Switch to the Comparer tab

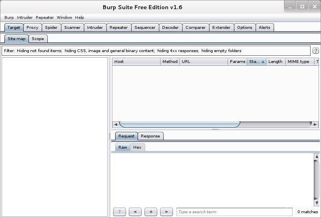tap(195, 27)
